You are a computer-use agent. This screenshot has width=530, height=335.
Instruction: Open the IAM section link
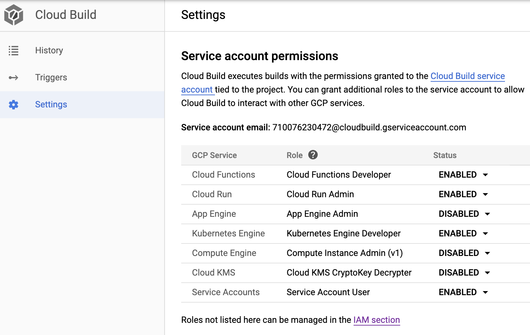(x=377, y=320)
